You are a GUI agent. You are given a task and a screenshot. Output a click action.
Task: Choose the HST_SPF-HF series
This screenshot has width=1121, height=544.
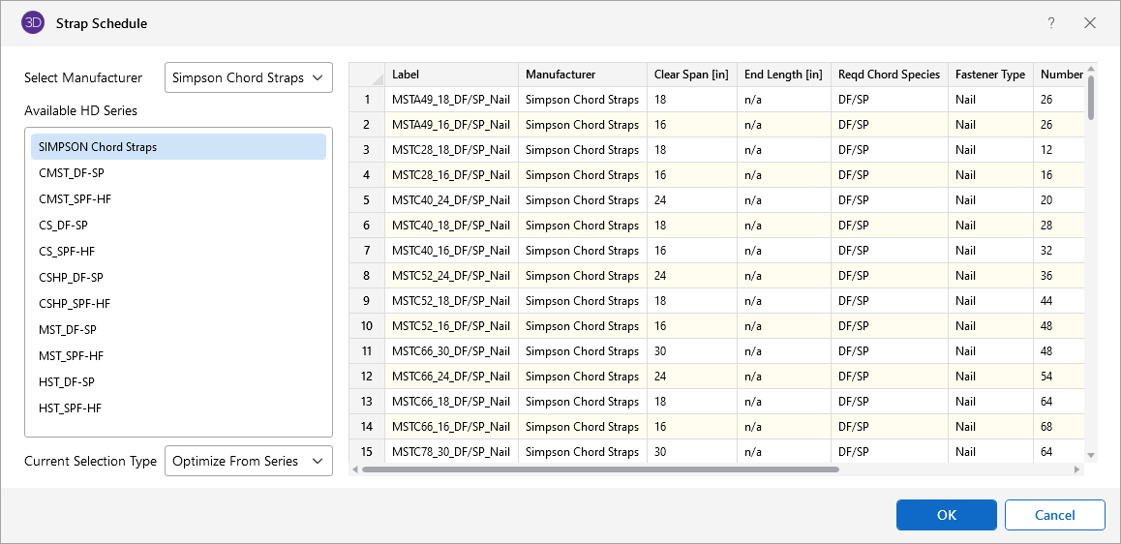[x=70, y=408]
